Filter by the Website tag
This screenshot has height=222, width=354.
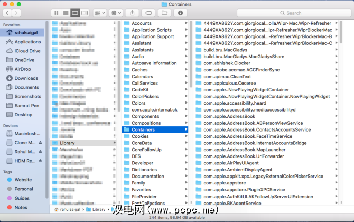pos(22,180)
